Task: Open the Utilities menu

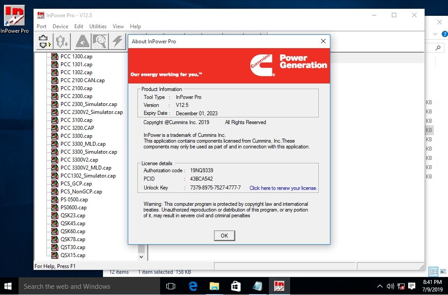Action: pyautogui.click(x=98, y=26)
